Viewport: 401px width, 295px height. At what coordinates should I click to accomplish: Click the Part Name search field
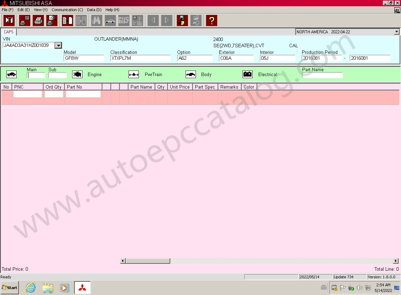click(322, 75)
